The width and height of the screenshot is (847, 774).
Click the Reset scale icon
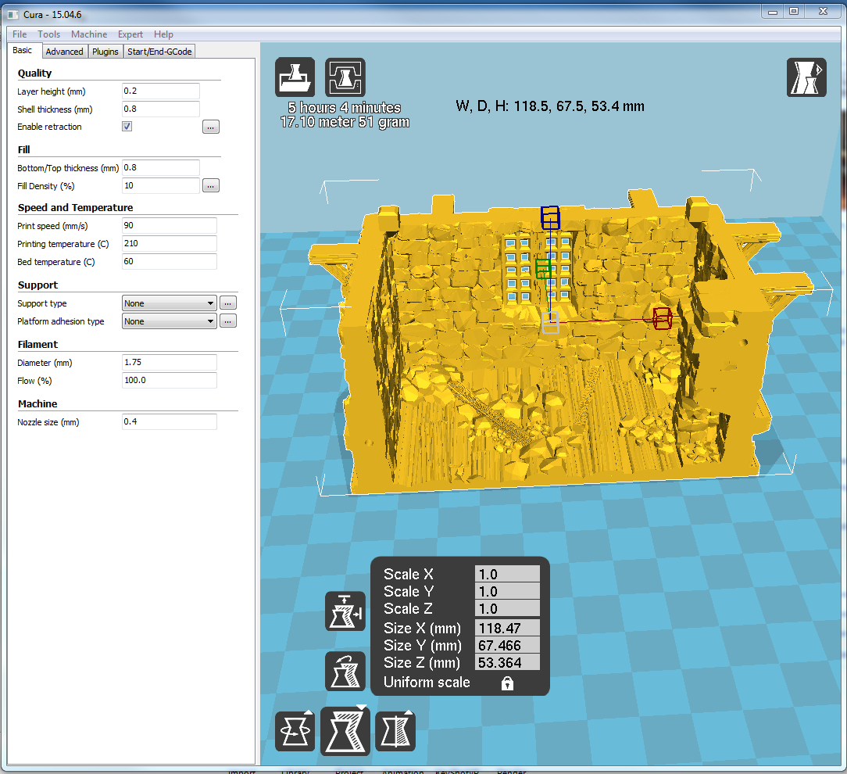[345, 672]
